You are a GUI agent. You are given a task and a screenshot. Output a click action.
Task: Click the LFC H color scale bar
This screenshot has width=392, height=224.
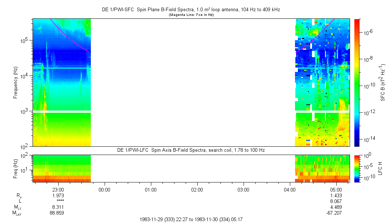pos(357,169)
